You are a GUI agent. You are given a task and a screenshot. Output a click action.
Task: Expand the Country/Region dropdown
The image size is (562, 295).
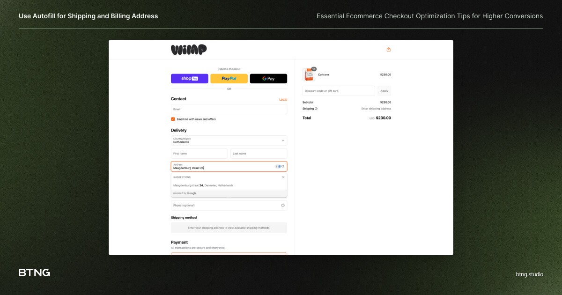[x=229, y=140]
